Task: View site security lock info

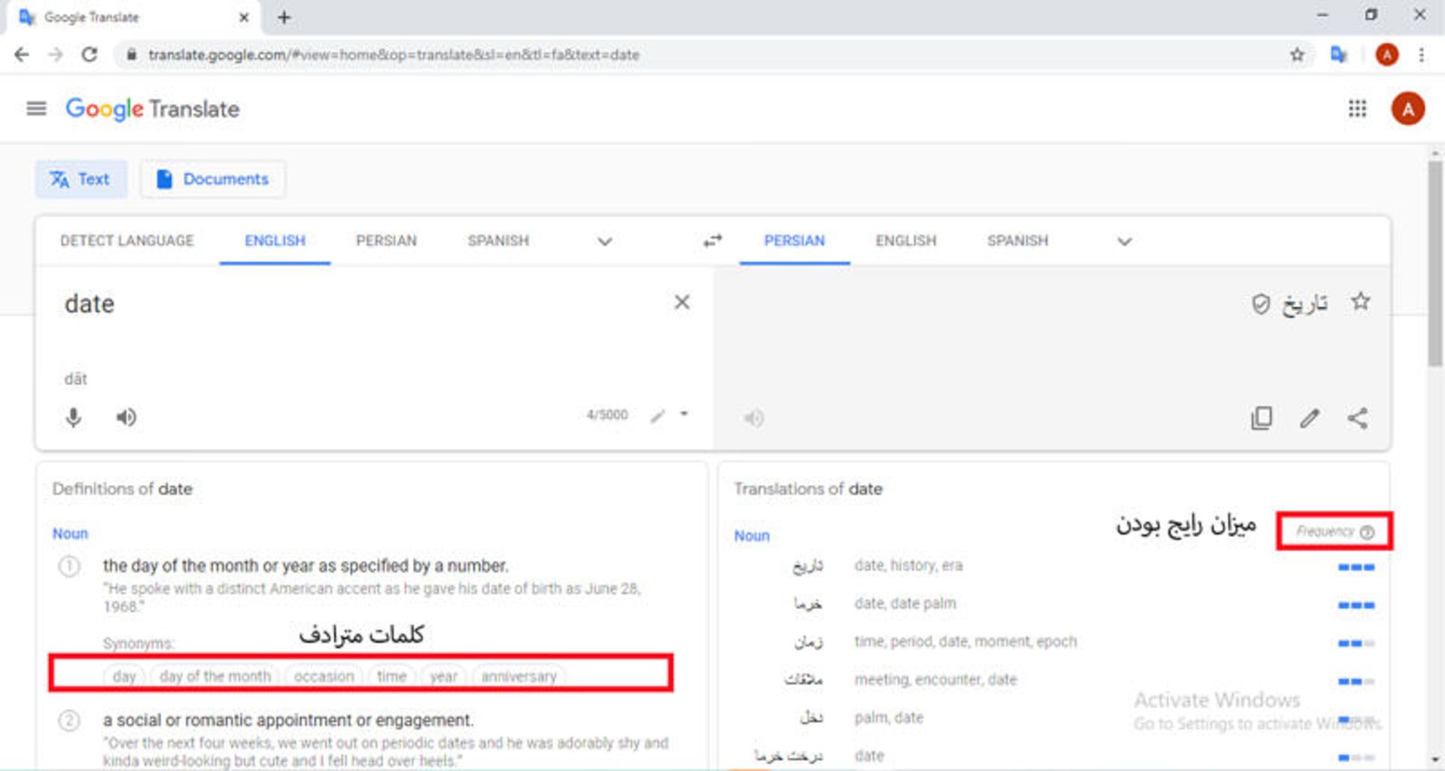Action: (x=132, y=55)
